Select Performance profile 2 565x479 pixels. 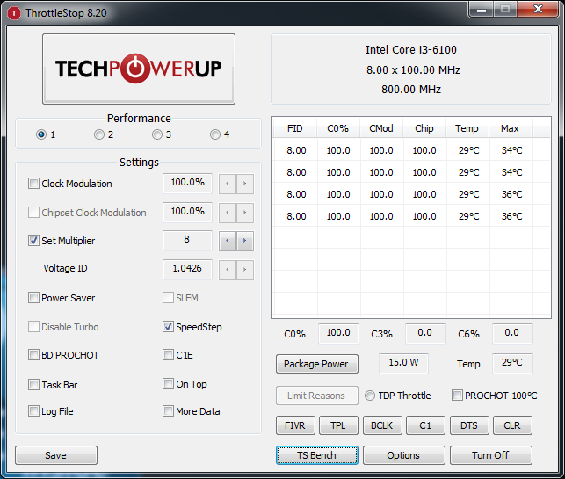click(99, 134)
